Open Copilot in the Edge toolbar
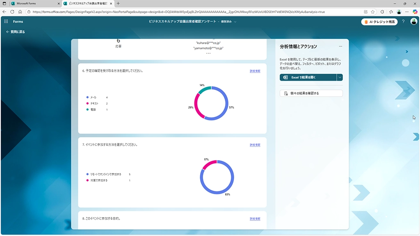420x236 pixels. point(415,12)
